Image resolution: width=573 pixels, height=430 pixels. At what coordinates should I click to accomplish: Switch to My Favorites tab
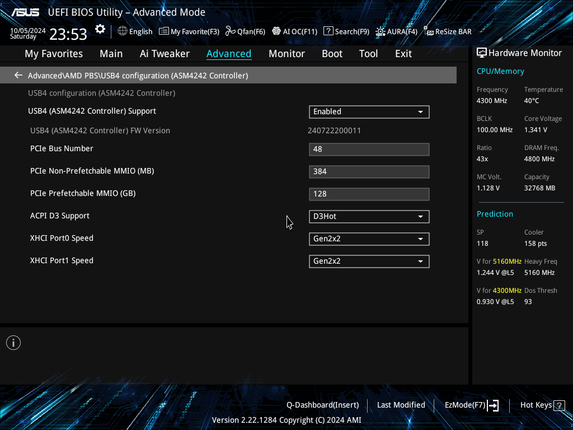[x=54, y=54]
